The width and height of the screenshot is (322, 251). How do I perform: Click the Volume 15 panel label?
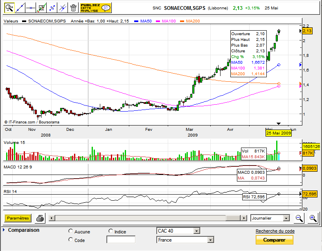click(x=14, y=142)
